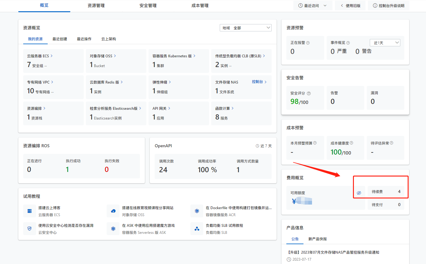The height and width of the screenshot is (264, 426).
Task: Open 云服务器 ECS chevron link
Action: point(52,56)
